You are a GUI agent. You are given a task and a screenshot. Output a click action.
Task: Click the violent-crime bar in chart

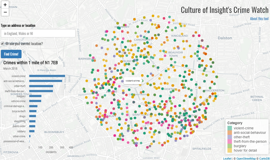[47, 76]
